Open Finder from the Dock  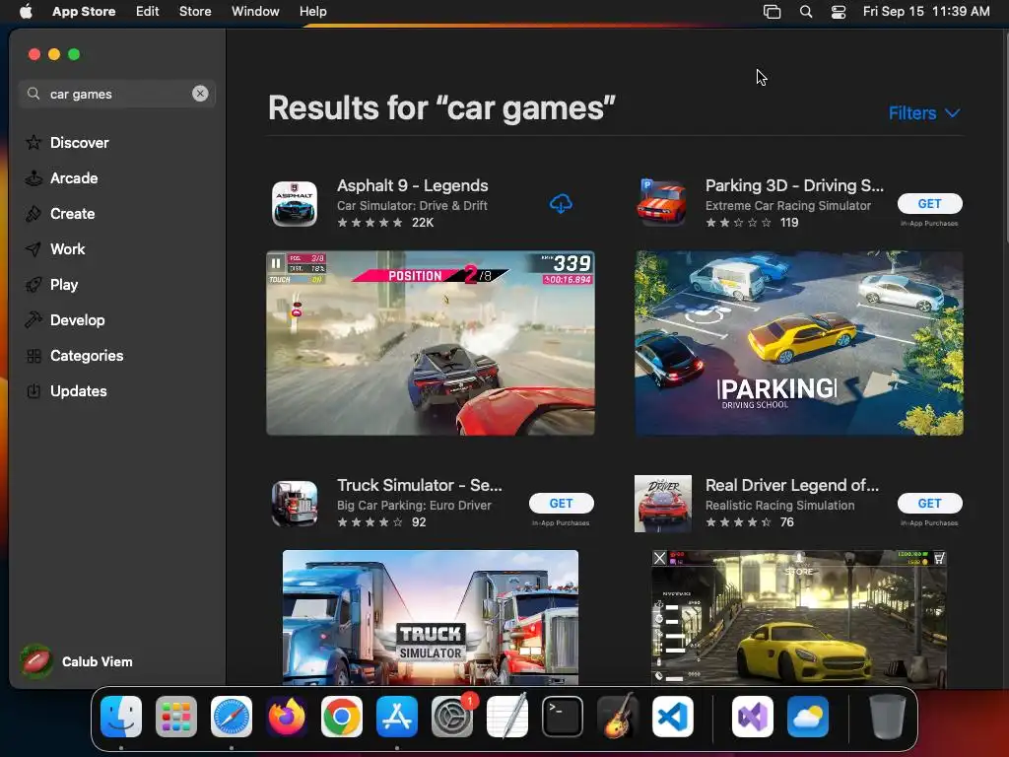(x=121, y=717)
